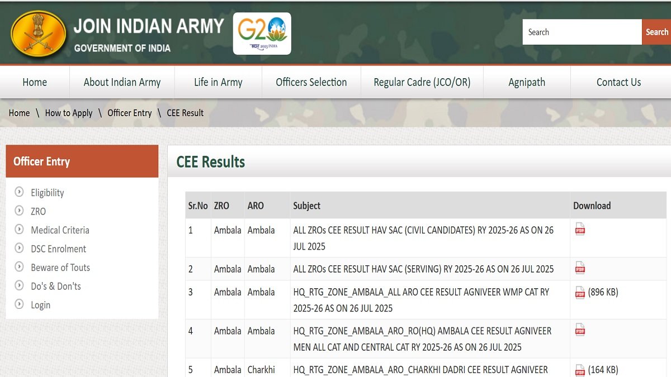Viewport: 671px width, 377px height.
Task: Focus the Search input field
Action: tap(582, 32)
